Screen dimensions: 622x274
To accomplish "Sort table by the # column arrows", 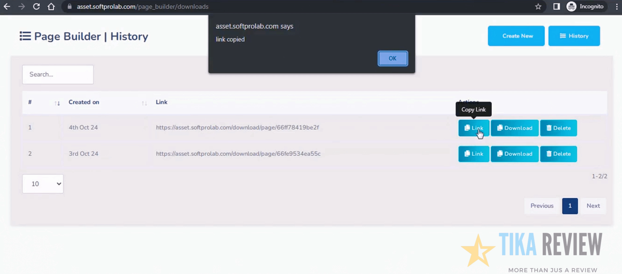I will [57, 103].
